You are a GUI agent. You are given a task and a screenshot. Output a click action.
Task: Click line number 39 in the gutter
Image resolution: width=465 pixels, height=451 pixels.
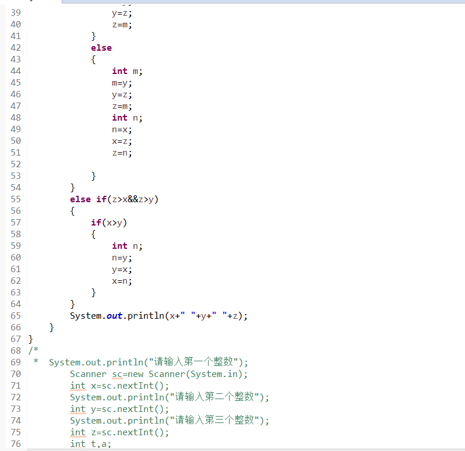(x=16, y=13)
